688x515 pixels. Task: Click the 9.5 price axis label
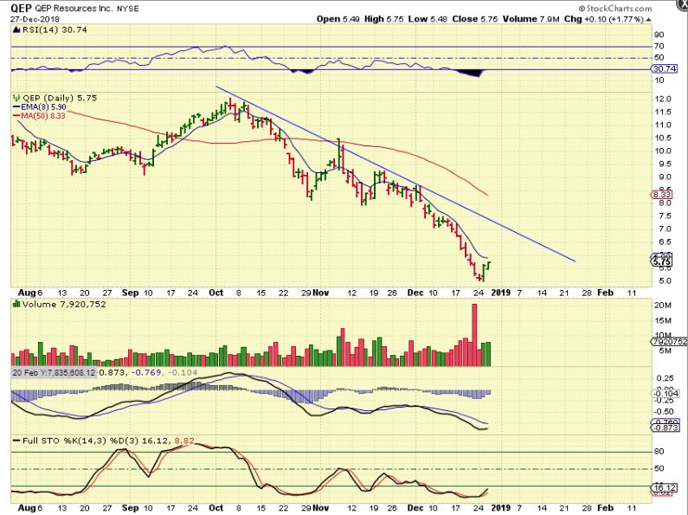(x=664, y=164)
